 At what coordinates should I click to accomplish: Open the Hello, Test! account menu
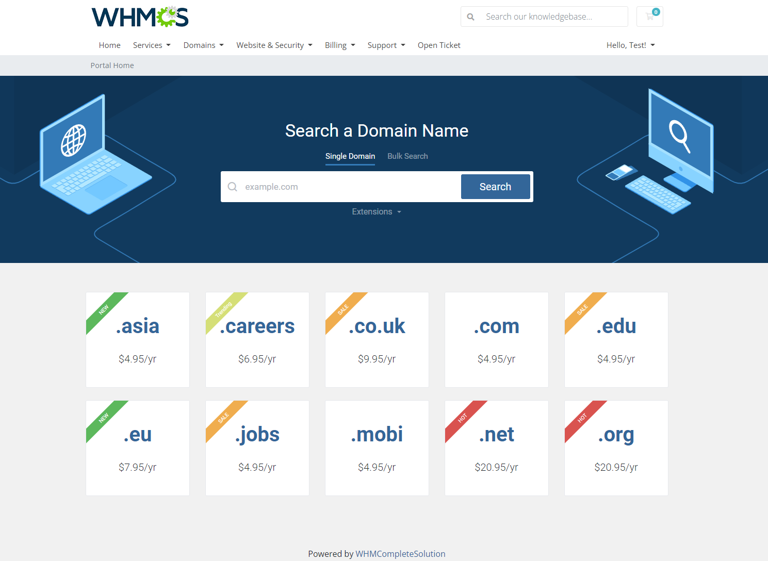(x=630, y=45)
